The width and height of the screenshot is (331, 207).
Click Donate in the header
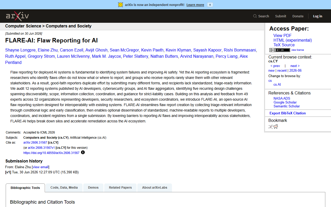tap(298, 16)
